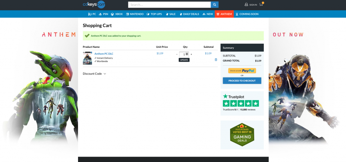The width and height of the screenshot is (346, 162).
Task: Open the shopping cart icon in header
Action: 262,4
